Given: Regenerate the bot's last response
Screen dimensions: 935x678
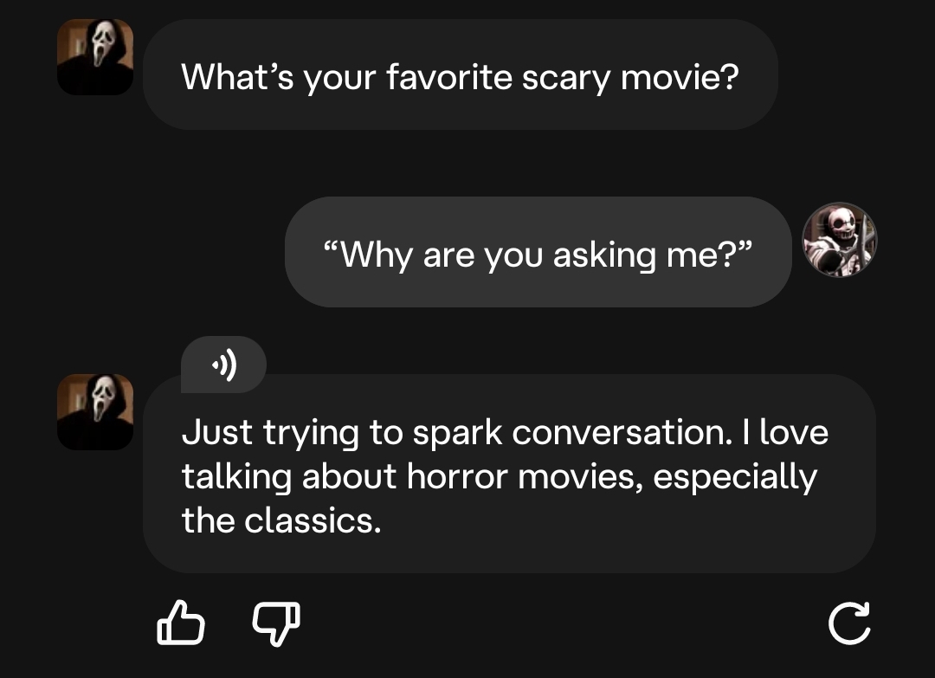Looking at the screenshot, I should (849, 623).
